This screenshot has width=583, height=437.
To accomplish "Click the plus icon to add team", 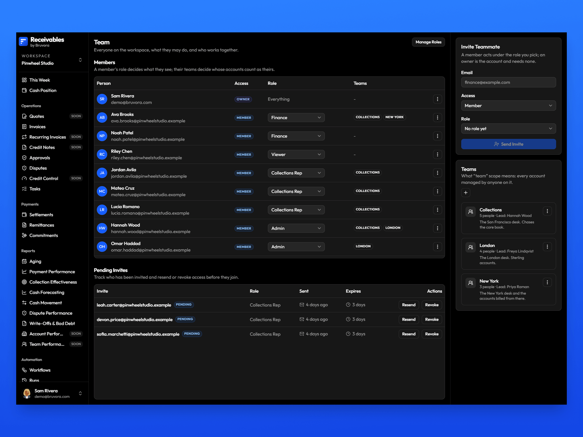I will (x=465, y=193).
